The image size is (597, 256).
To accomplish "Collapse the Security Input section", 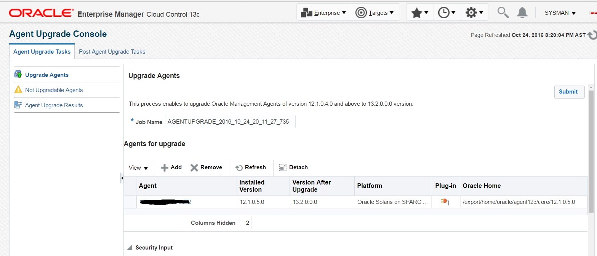I will point(129,248).
